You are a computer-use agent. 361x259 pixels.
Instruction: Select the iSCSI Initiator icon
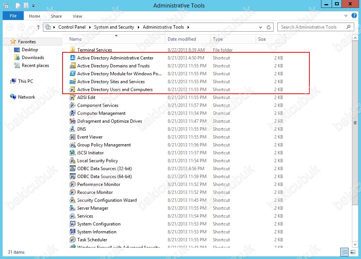tap(72, 153)
